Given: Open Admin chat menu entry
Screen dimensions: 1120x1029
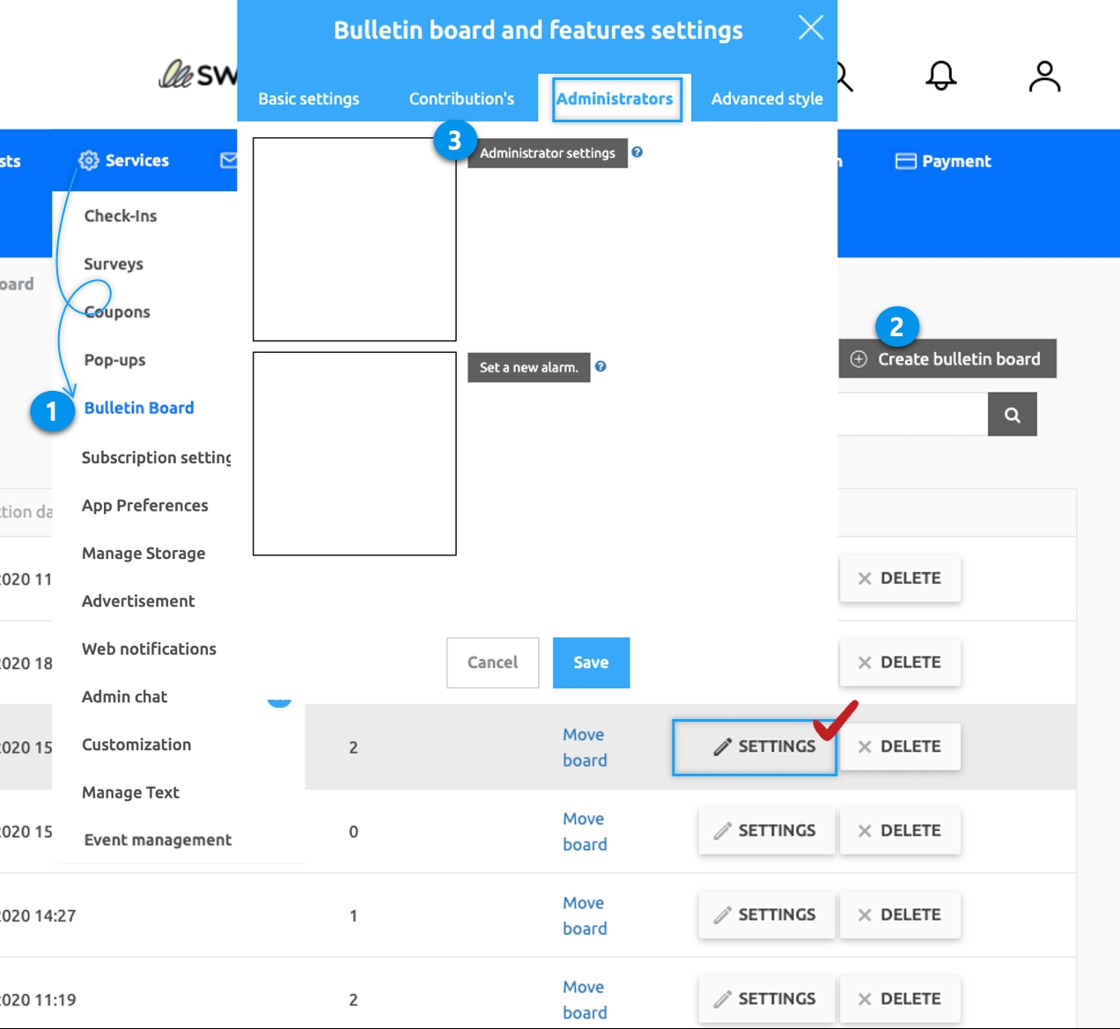Looking at the screenshot, I should coord(124,696).
